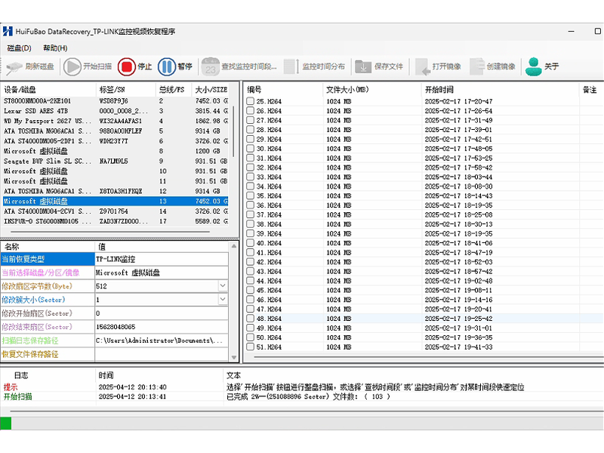Sort by the 编号 column header
The image size is (604, 453).
point(283,90)
